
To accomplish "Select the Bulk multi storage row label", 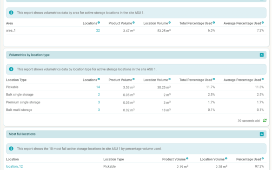I will [x=19, y=110].
